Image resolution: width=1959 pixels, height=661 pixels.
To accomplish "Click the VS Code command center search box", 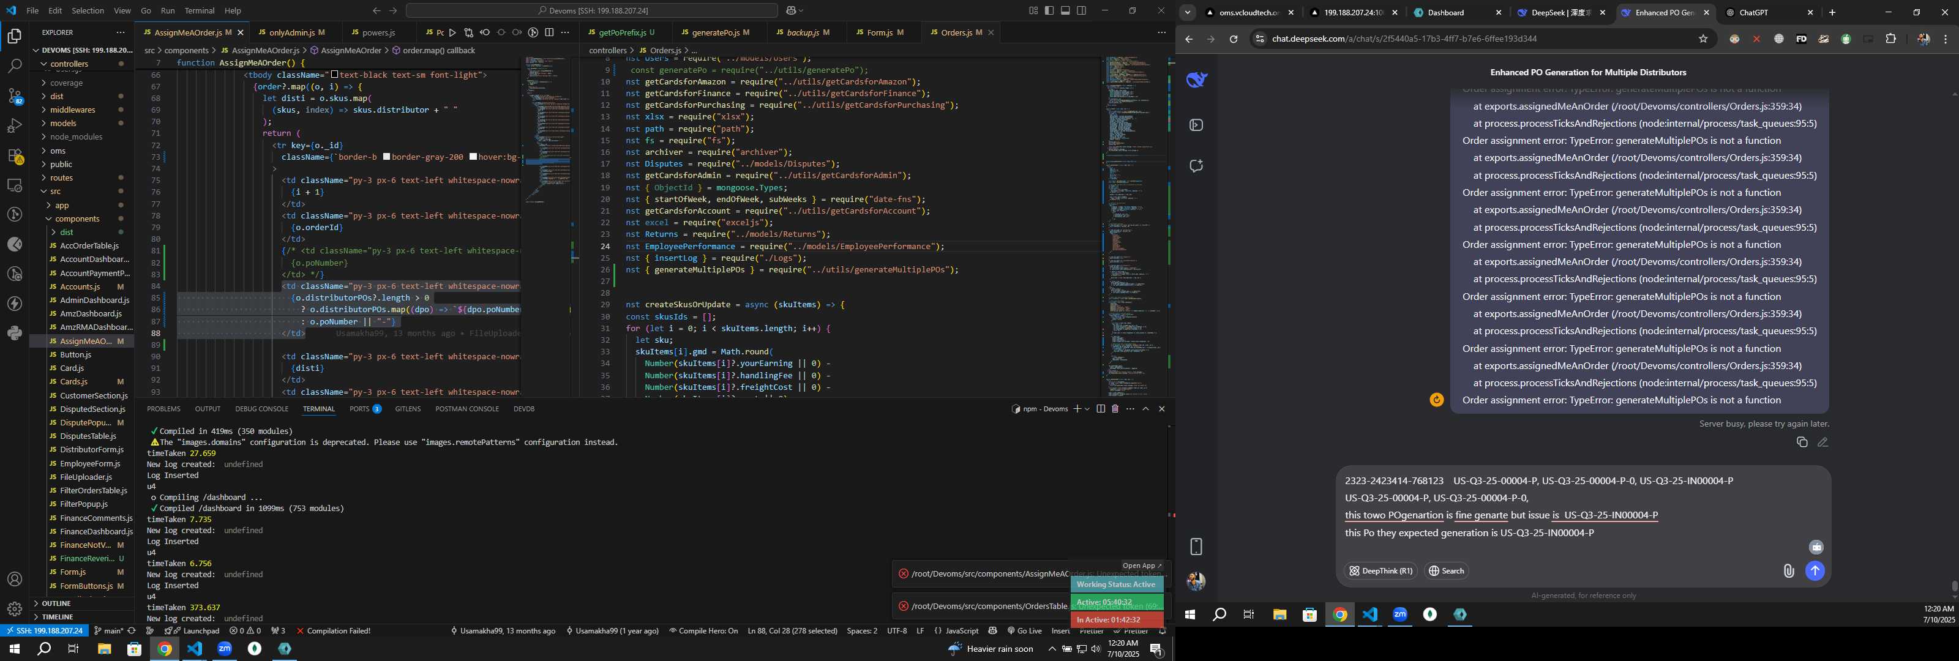I will [x=591, y=10].
